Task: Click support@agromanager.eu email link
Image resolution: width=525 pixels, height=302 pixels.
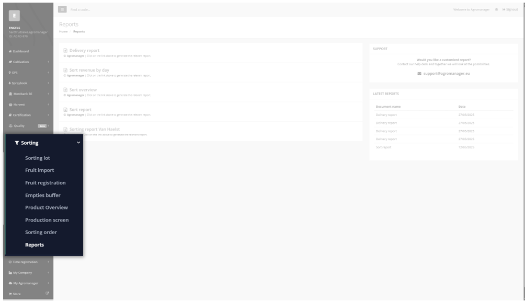Action: (x=447, y=74)
